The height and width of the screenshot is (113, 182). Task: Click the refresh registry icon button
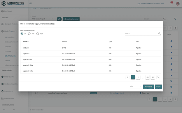click(x=59, y=19)
